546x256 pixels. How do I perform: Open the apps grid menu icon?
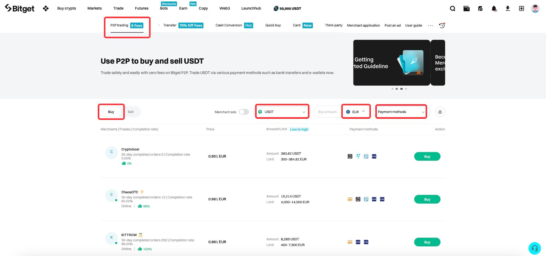point(45,9)
